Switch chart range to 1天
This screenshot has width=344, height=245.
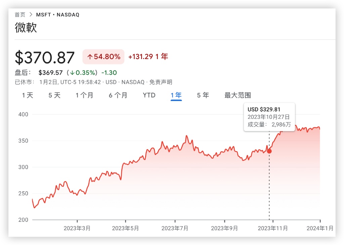[x=28, y=95]
